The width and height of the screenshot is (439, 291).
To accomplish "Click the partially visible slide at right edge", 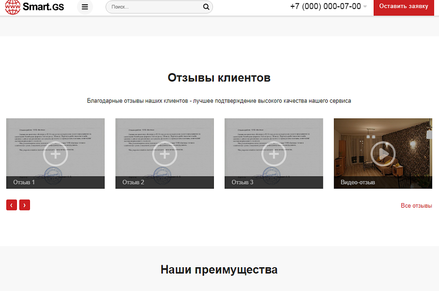I will pyautogui.click(x=436, y=153).
